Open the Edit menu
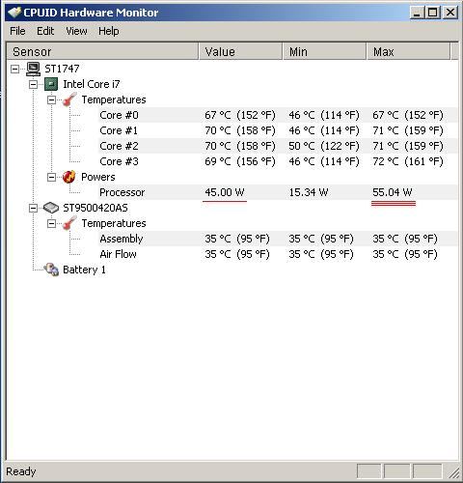The height and width of the screenshot is (483, 463). (x=45, y=31)
